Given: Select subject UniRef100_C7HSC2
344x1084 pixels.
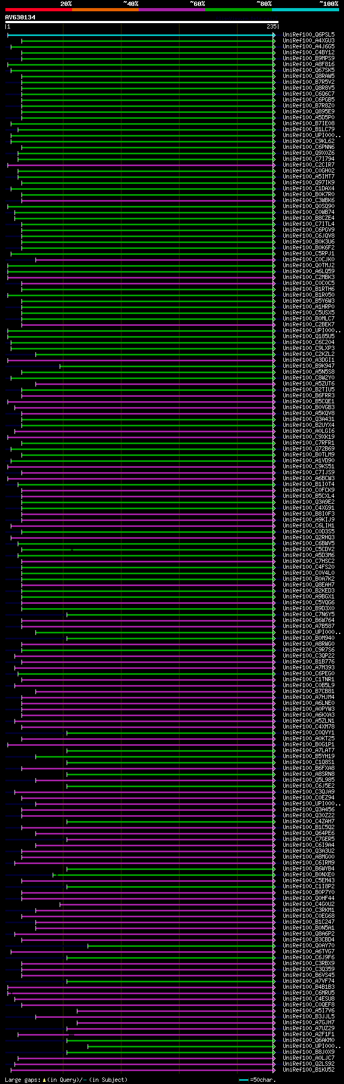Looking at the screenshot, I should (x=309, y=561).
